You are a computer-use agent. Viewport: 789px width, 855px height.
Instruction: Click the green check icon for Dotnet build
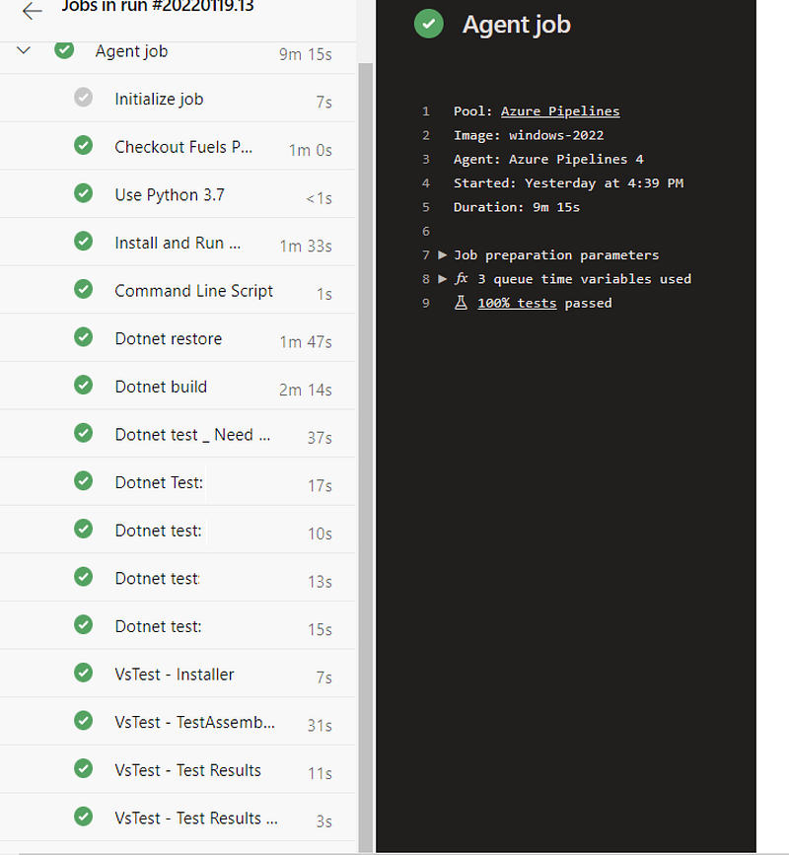click(84, 387)
